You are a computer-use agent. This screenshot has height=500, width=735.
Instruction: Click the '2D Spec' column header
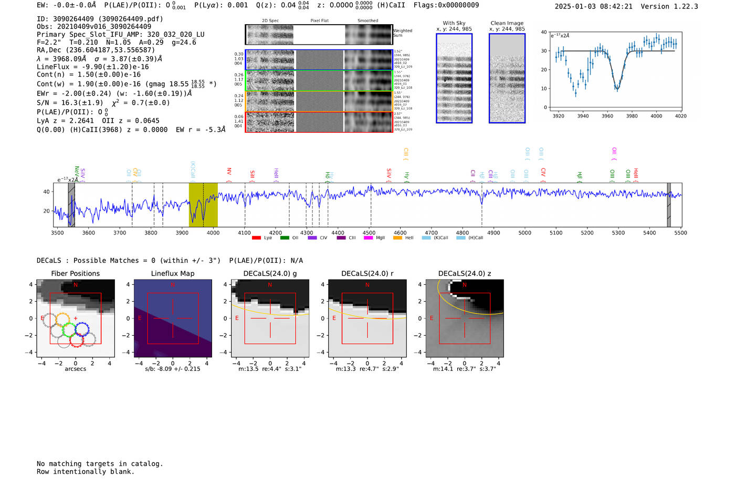click(270, 21)
